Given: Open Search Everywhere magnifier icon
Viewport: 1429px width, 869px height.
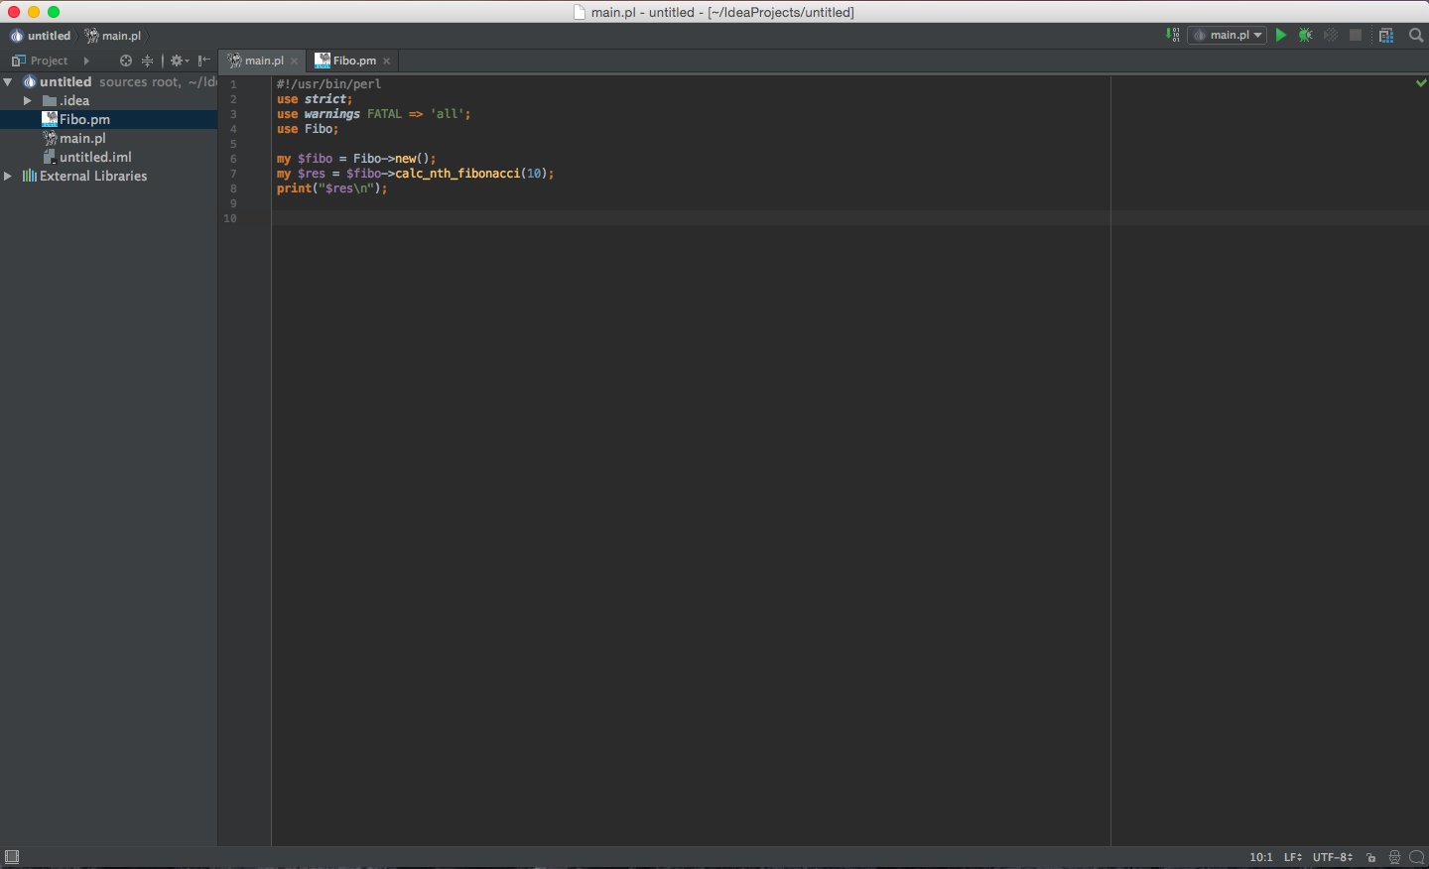Looking at the screenshot, I should [x=1416, y=35].
